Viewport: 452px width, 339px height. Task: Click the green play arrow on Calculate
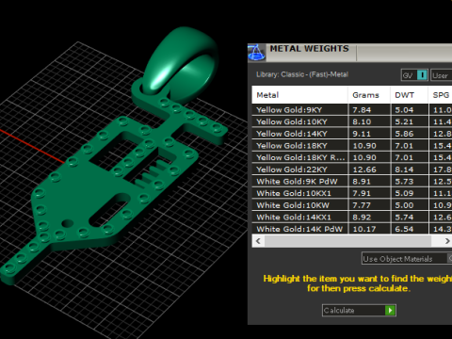[390, 311]
